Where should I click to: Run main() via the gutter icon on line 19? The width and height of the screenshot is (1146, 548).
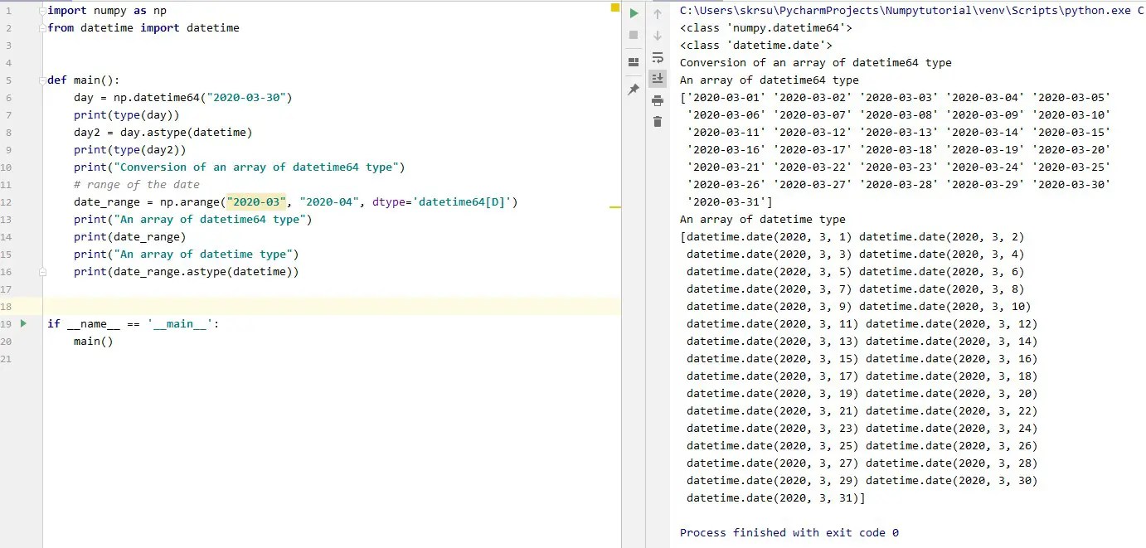tap(22, 323)
